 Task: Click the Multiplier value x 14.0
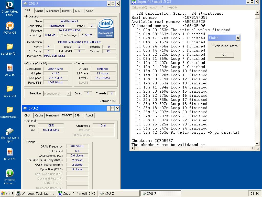point(56,73)
